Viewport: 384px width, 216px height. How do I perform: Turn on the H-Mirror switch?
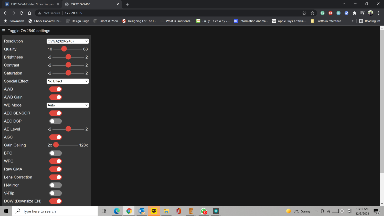[x=56, y=185]
